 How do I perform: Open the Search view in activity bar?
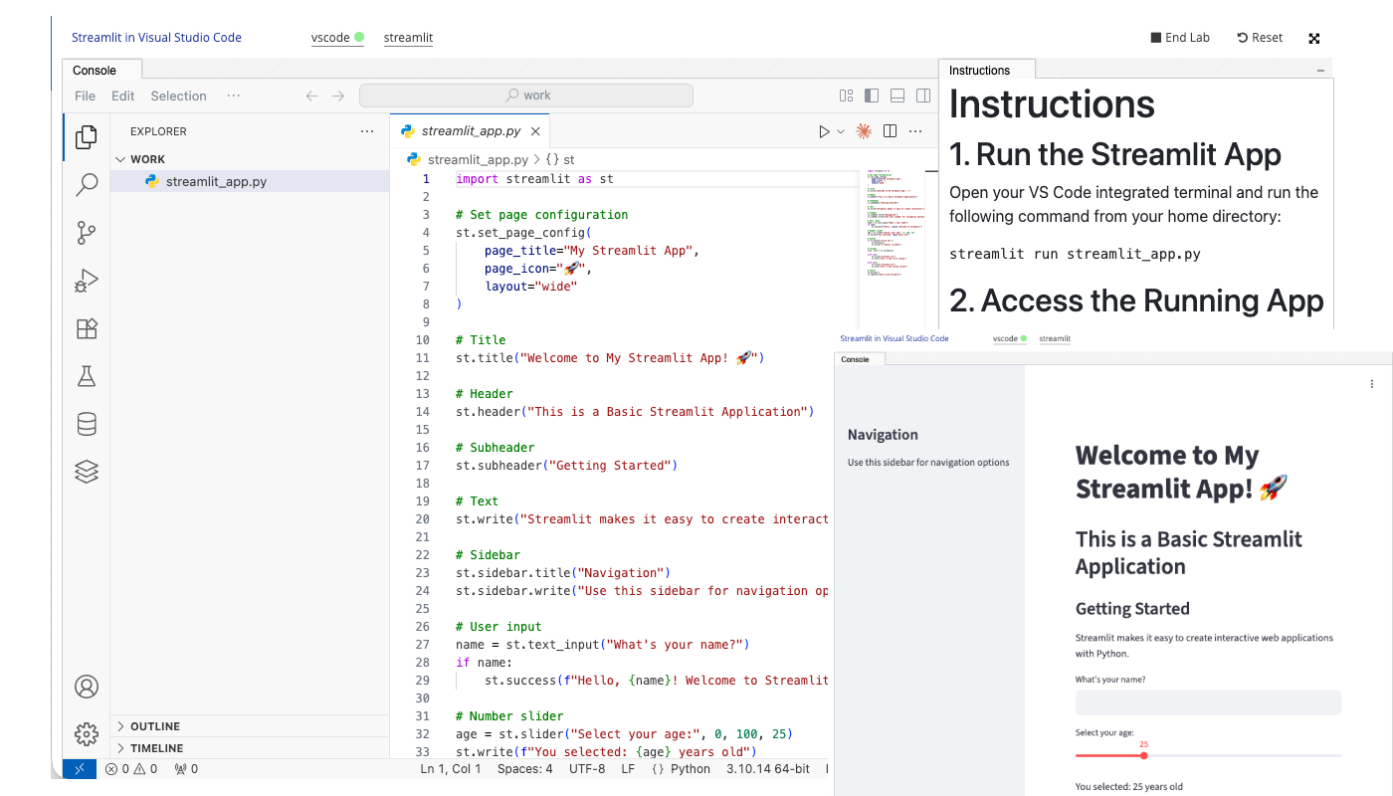click(x=87, y=184)
